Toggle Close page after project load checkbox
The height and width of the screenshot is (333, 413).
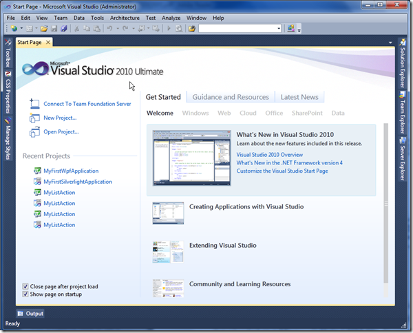25,286
